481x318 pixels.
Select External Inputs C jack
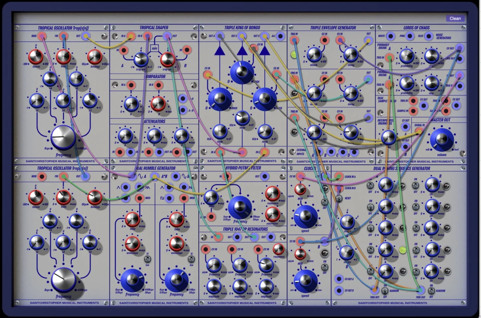pos(342,151)
